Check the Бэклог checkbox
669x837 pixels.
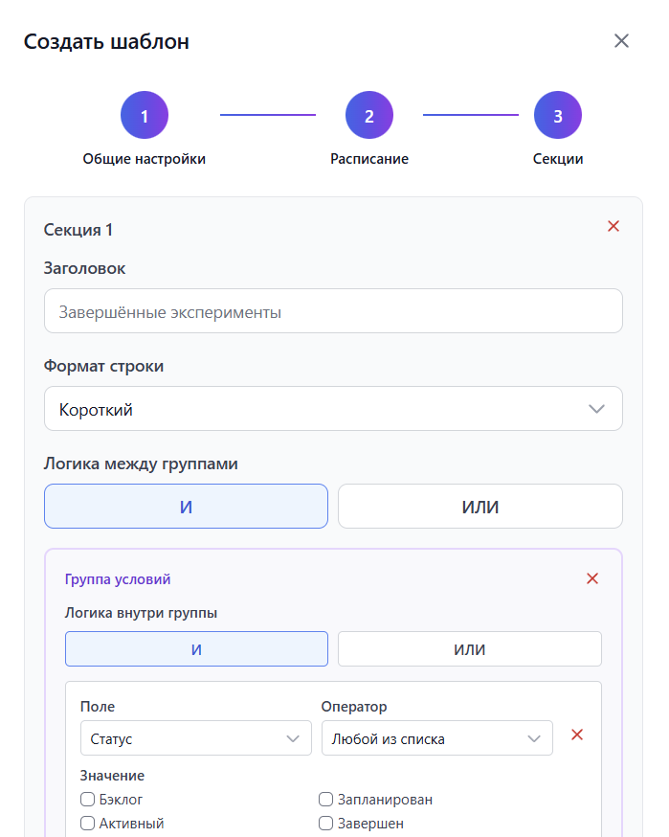[x=87, y=799]
